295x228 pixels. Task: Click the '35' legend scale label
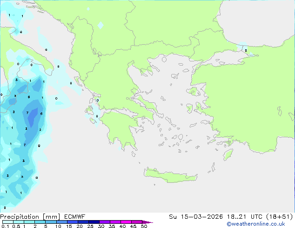112,226
